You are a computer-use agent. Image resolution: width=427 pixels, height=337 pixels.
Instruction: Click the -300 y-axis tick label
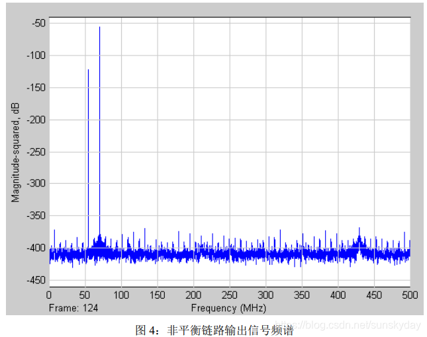(x=36, y=184)
